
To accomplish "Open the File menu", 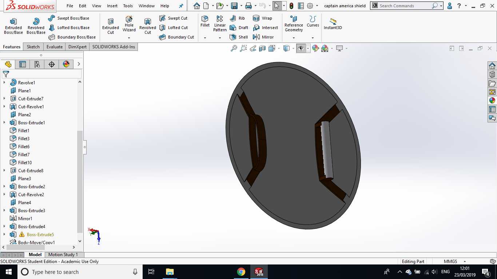I will point(70,6).
